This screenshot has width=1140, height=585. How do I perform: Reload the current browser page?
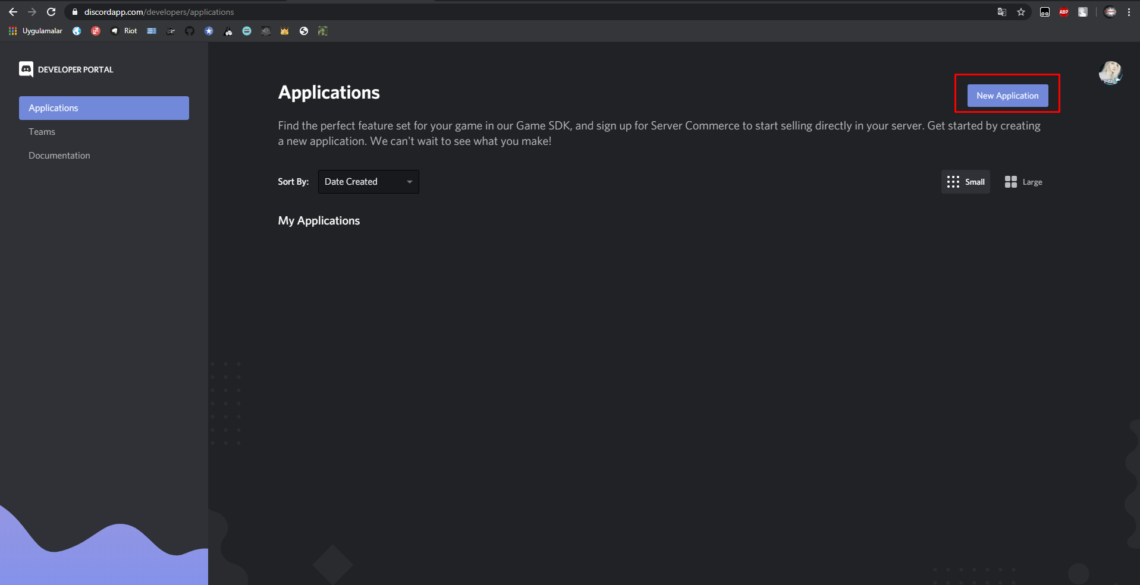[x=51, y=12]
